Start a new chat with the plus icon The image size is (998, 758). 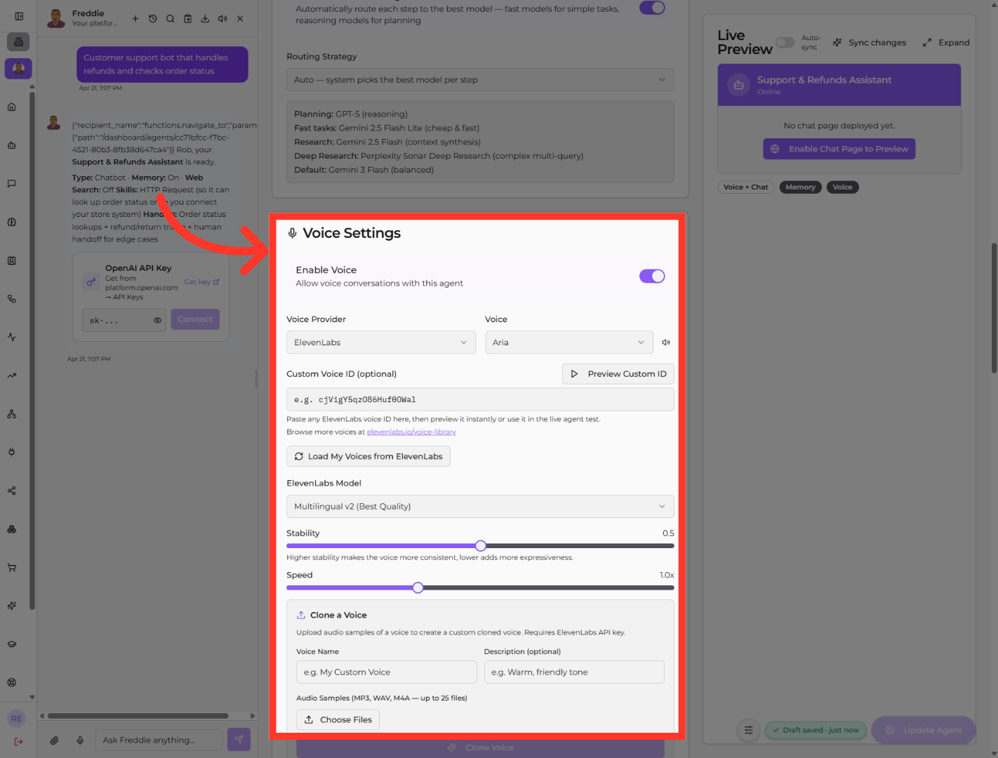point(135,19)
